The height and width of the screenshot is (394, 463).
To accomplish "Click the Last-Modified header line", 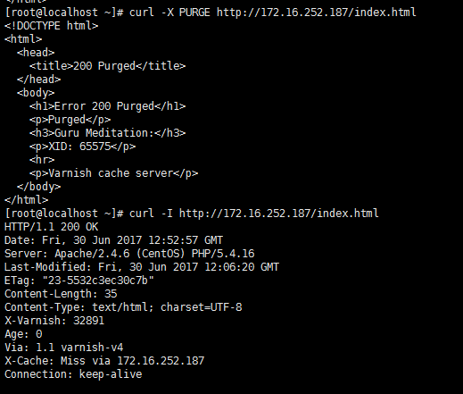I will click(x=142, y=267).
